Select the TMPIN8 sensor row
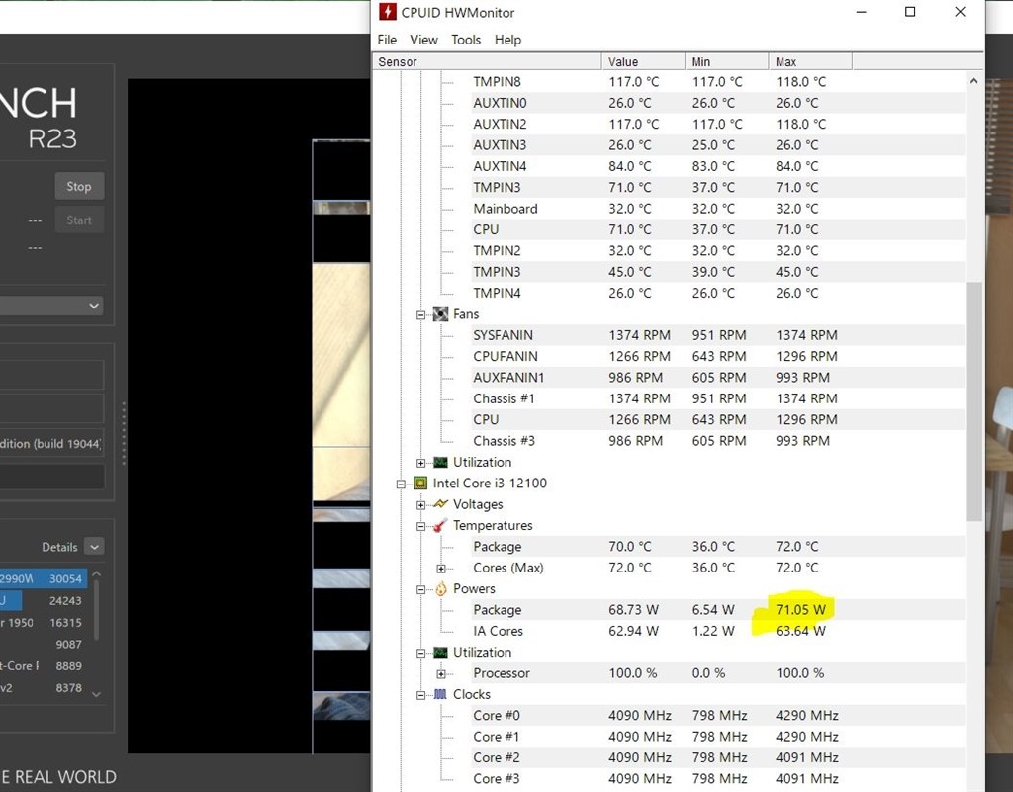 pos(718,82)
